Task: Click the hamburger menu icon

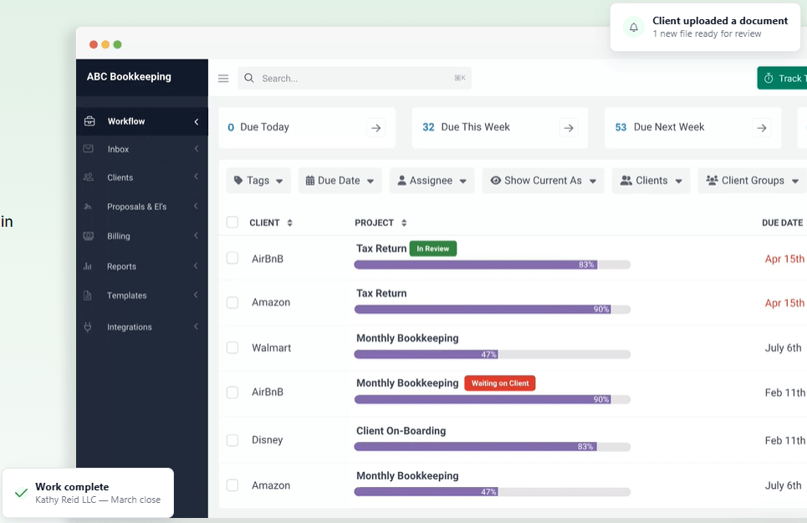Action: tap(222, 79)
